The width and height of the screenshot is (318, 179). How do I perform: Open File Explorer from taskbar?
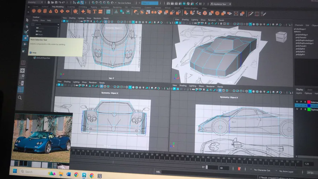[61, 174]
